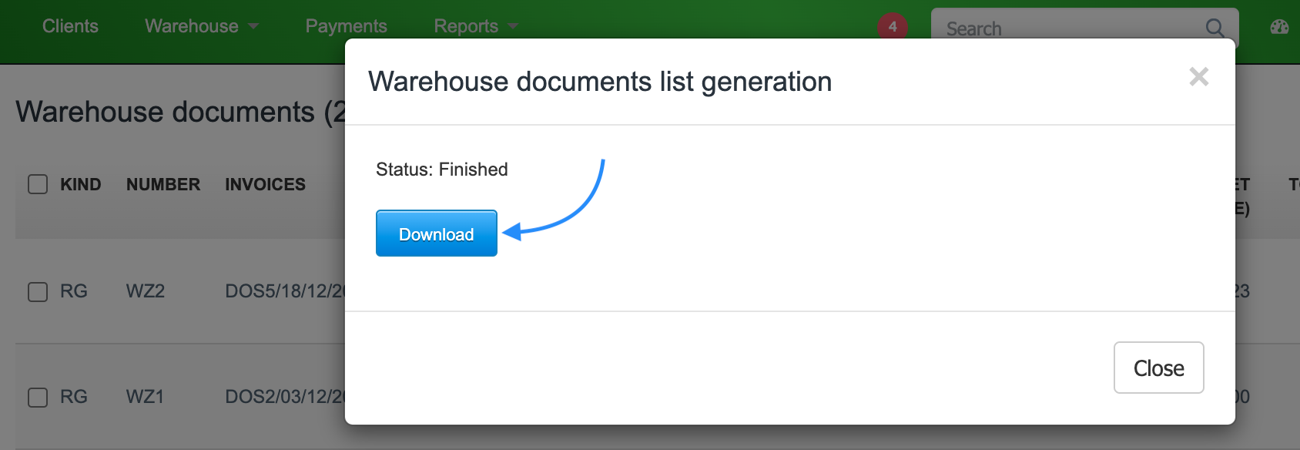The image size is (1300, 450).
Task: Focus the Search input field
Action: (x=1070, y=29)
